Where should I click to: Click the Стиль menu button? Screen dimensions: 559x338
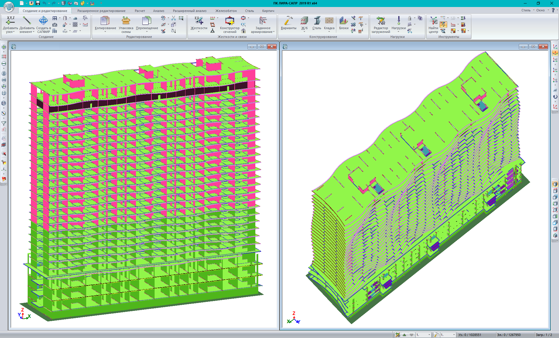[x=526, y=10]
